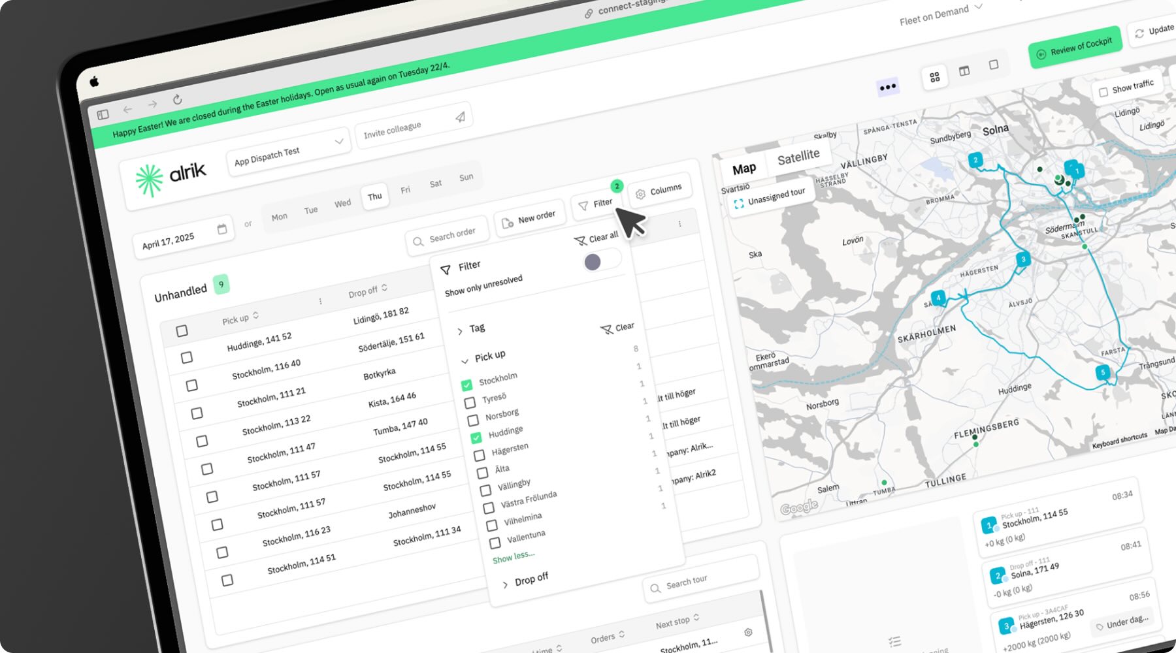
Task: Select all orders with header checkbox
Action: click(x=182, y=331)
